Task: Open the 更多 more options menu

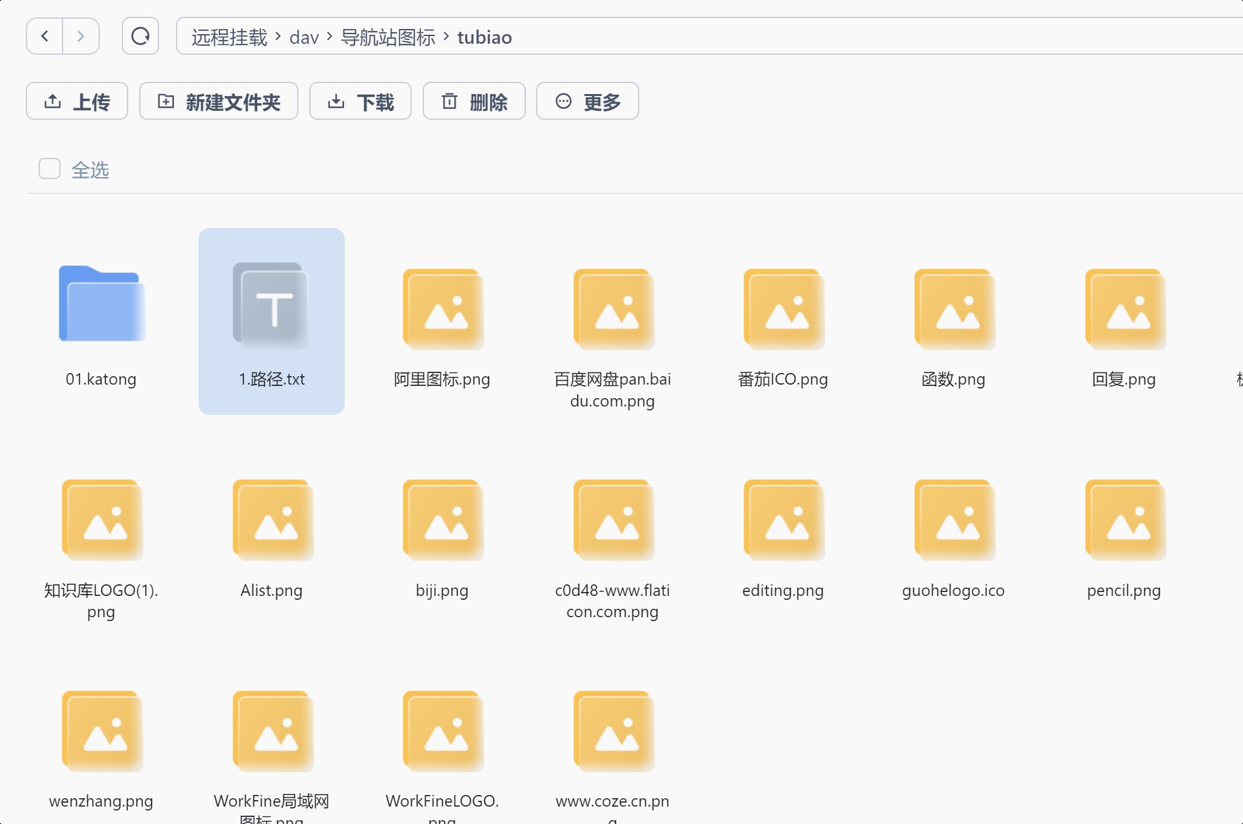Action: 587,101
